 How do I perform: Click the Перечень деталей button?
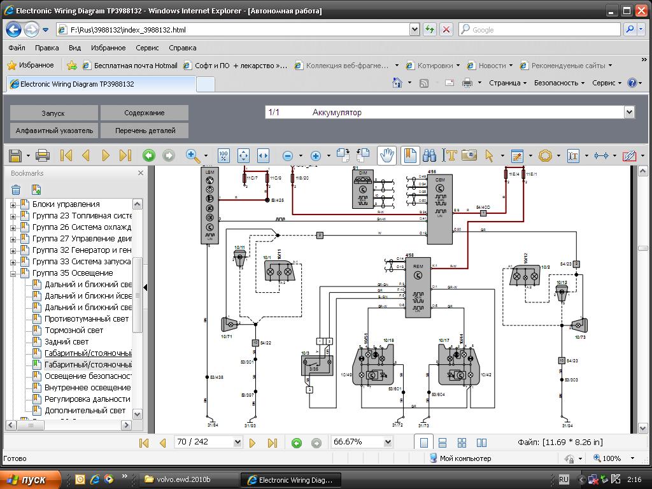pos(145,131)
